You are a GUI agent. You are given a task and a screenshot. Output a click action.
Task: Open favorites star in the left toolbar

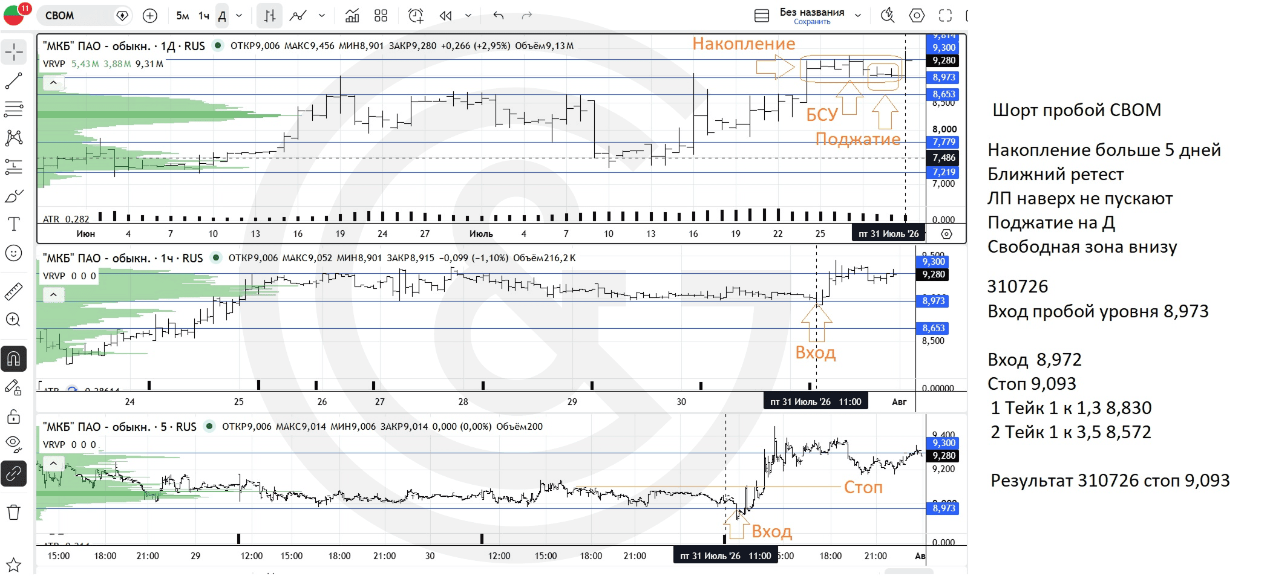tap(14, 565)
